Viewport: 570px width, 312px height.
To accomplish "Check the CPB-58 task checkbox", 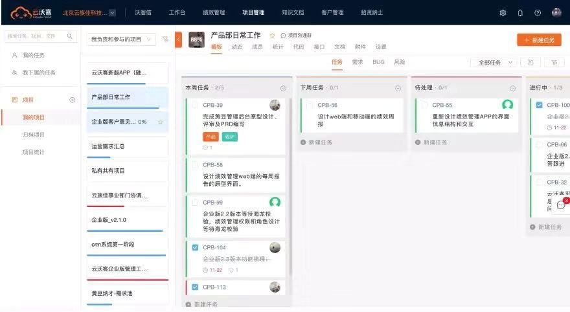I will 195,165.
